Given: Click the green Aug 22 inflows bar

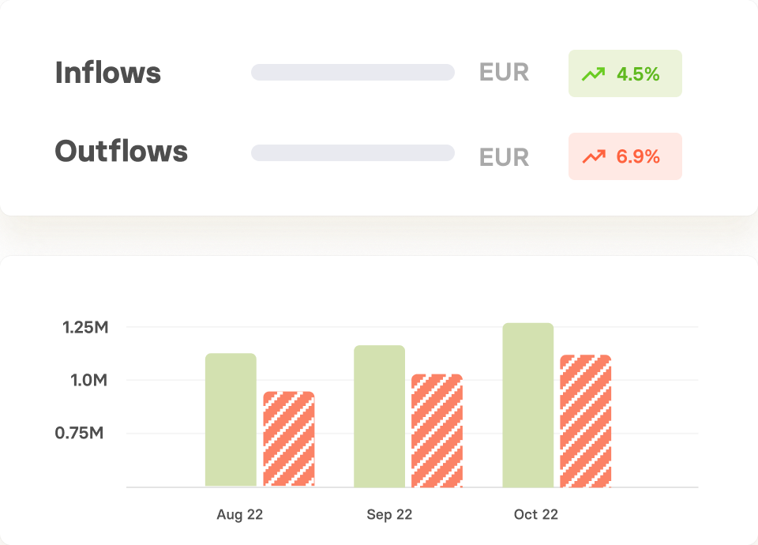Looking at the screenshot, I should pyautogui.click(x=231, y=419).
